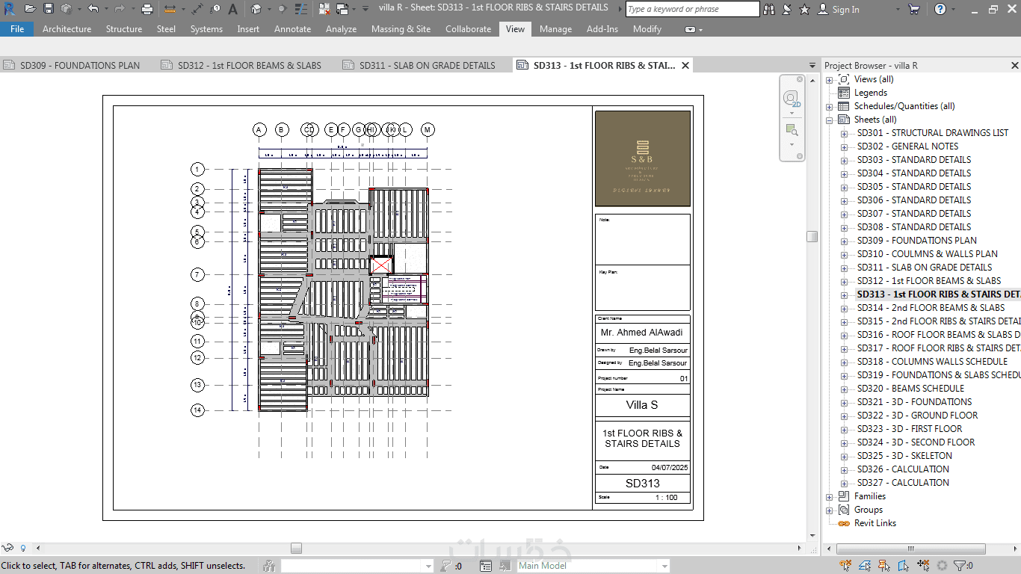
Task: Expand the Schedules/Quantities (all) node
Action: [x=829, y=106]
